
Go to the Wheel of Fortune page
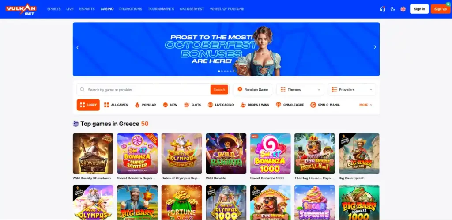click(x=227, y=9)
